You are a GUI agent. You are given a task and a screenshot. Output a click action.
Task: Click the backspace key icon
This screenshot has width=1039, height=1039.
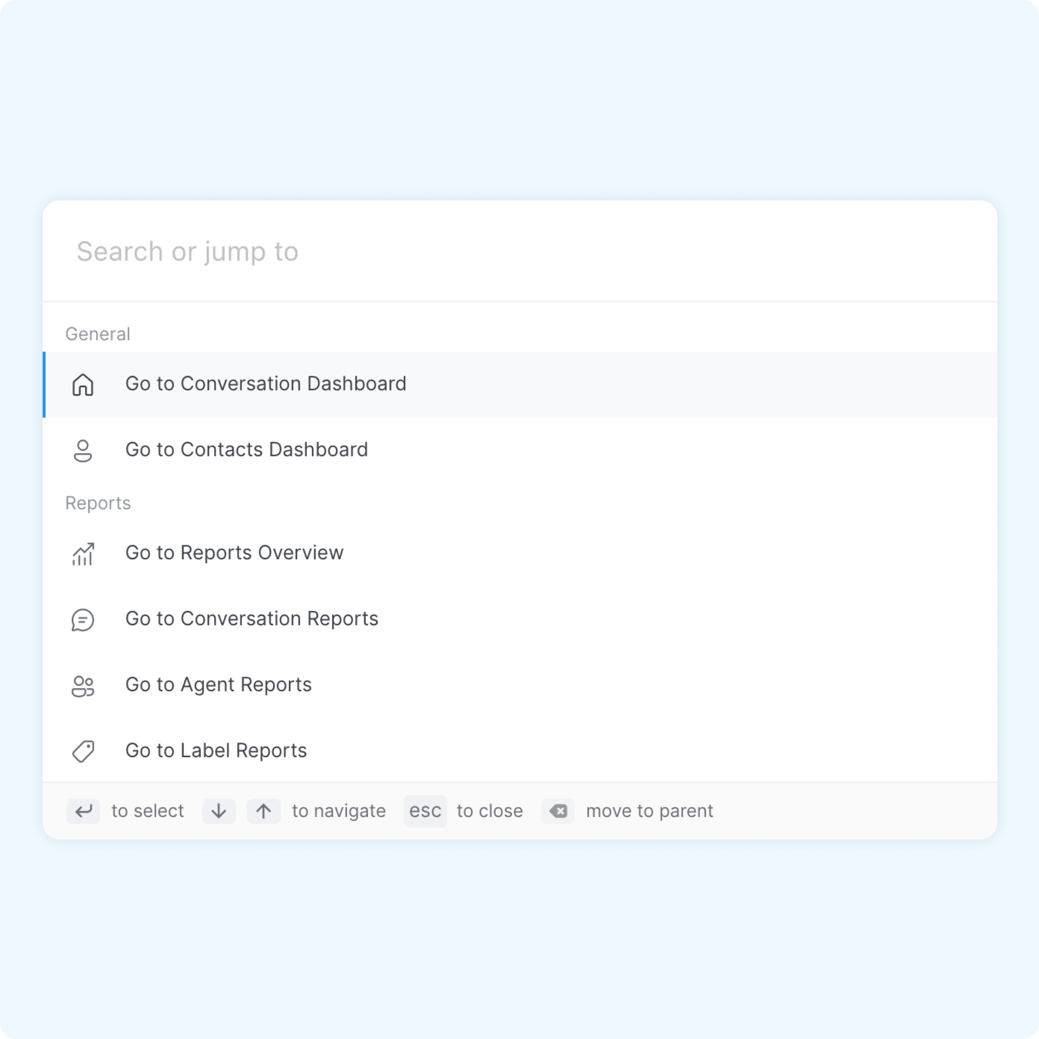[558, 811]
